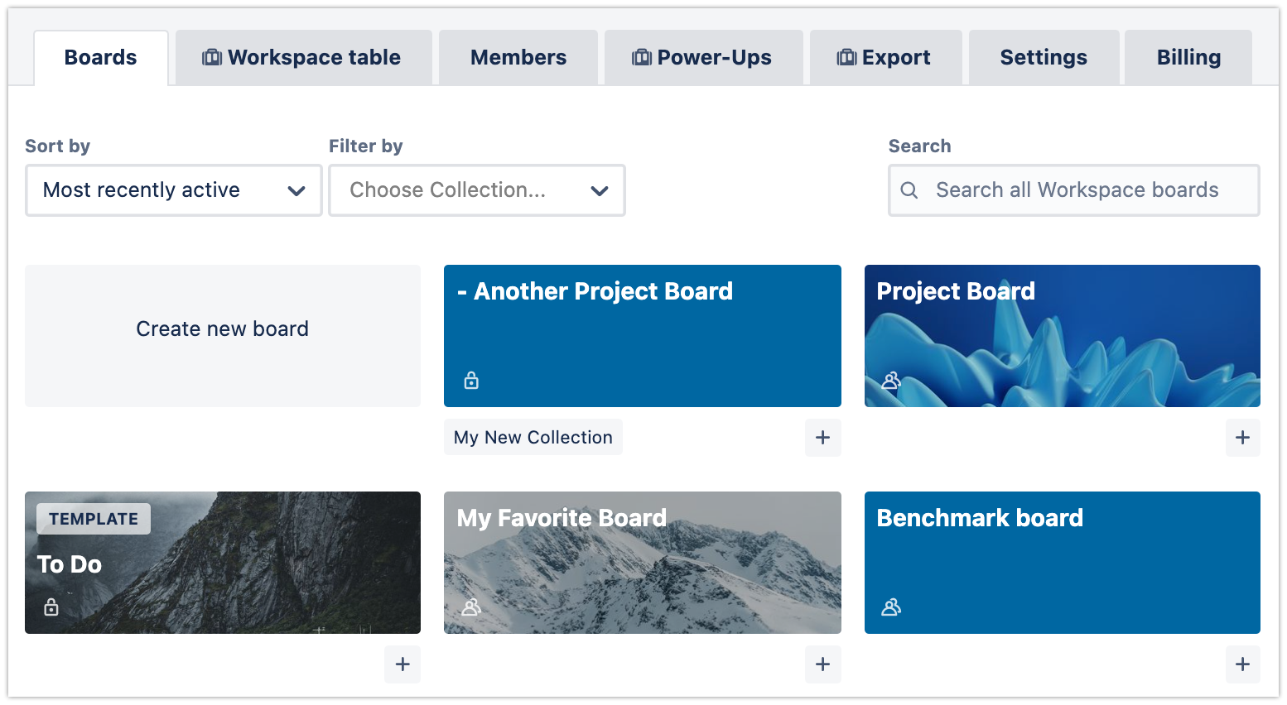Click the members icon on My Favorite Board
1287x705 pixels.
pos(471,607)
